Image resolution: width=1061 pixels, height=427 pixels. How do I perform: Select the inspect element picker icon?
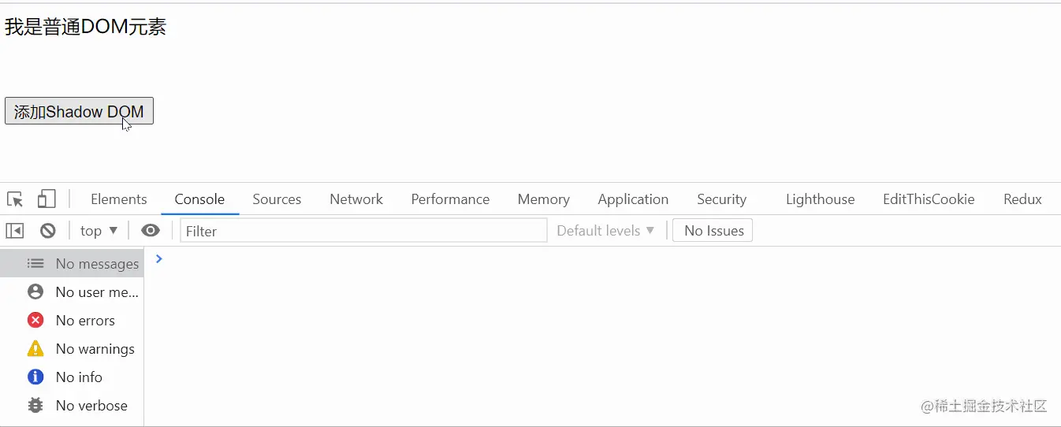pyautogui.click(x=15, y=199)
